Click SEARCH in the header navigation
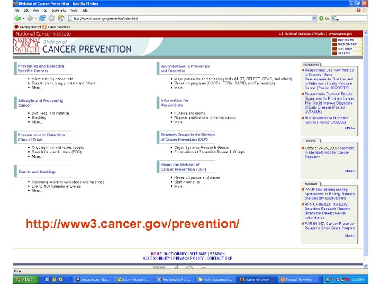Screen dimensions: 381x285 pos(343,53)
